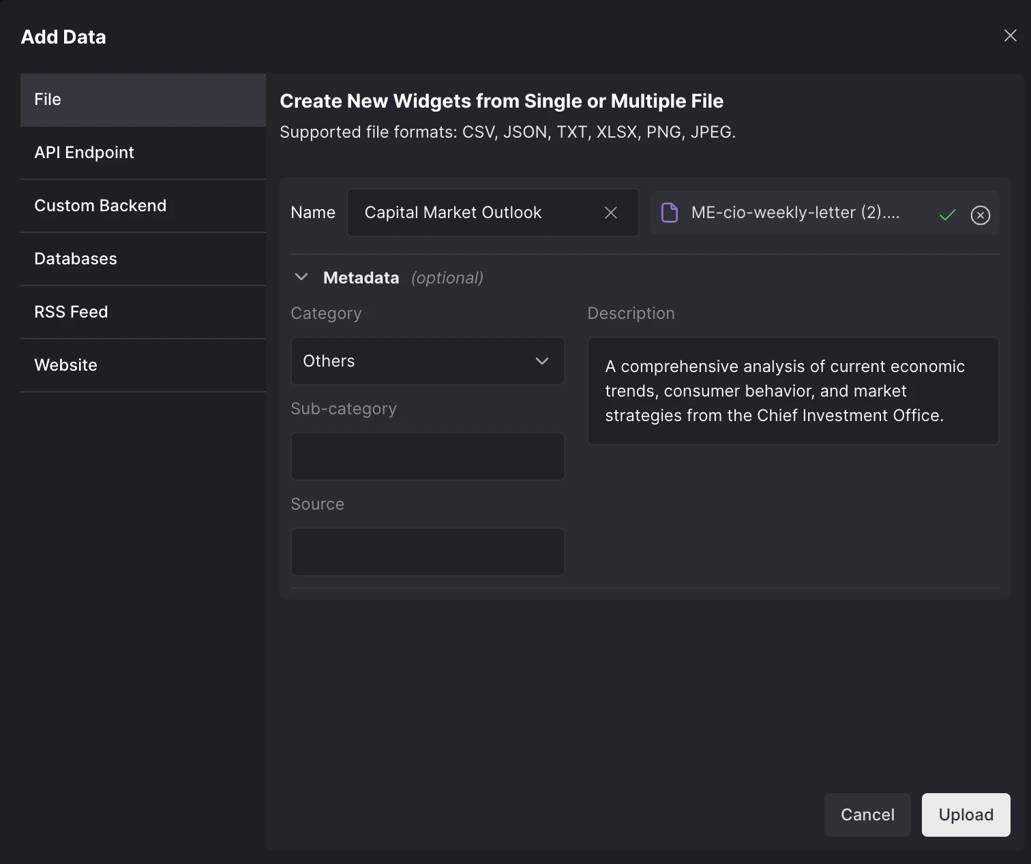Image resolution: width=1031 pixels, height=864 pixels.
Task: Focus the Source text field
Action: 428,552
